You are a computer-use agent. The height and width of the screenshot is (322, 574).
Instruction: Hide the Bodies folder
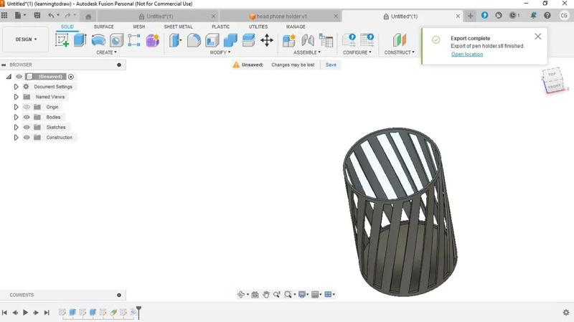pos(27,117)
